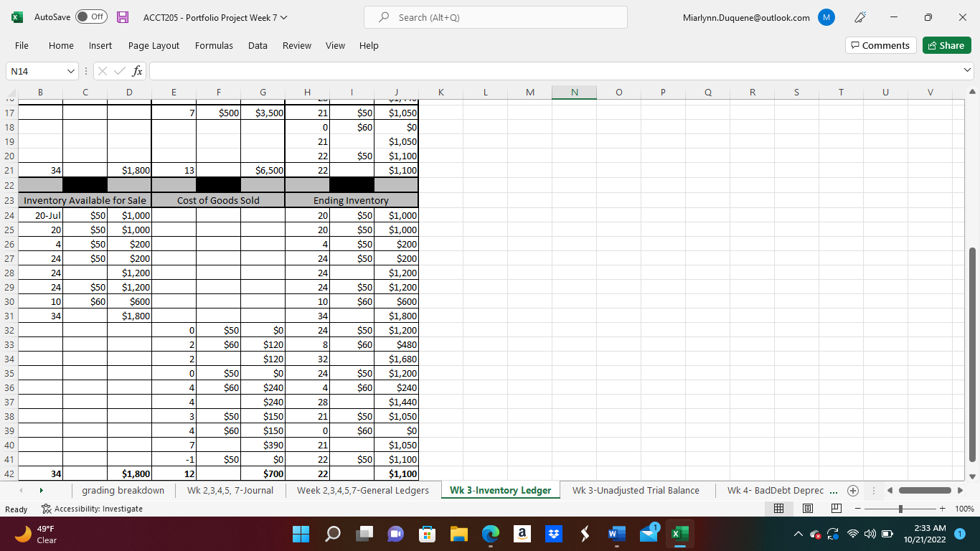Open the Insert ribbon tab
The image size is (980, 551).
coord(100,45)
